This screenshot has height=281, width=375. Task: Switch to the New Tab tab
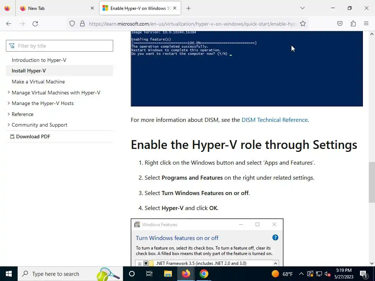(57, 8)
